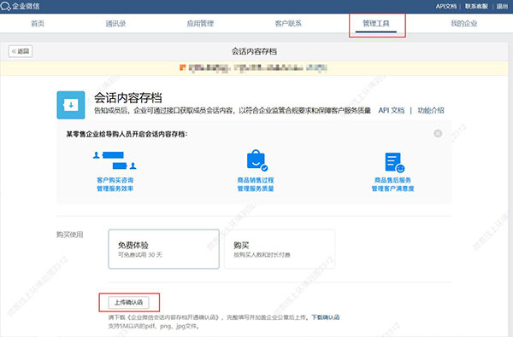Viewport: 513px width, 337px height.
Task: Open 联系客服 in the top bar
Action: tap(476, 6)
